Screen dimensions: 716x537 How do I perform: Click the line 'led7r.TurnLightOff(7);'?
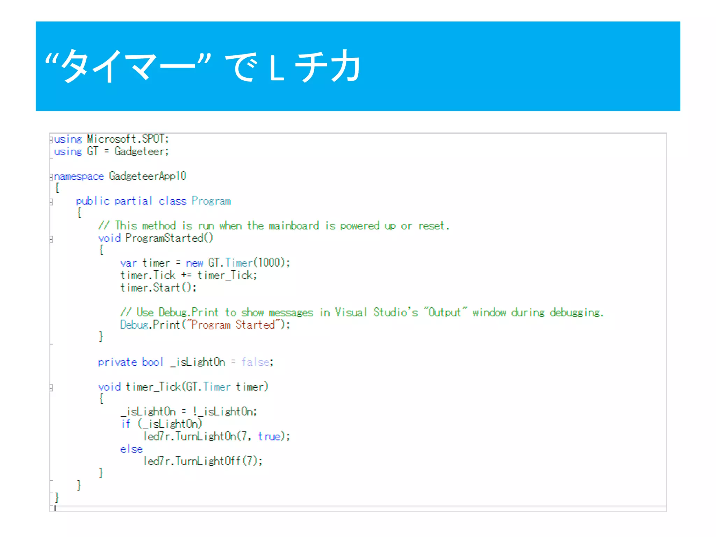203,461
